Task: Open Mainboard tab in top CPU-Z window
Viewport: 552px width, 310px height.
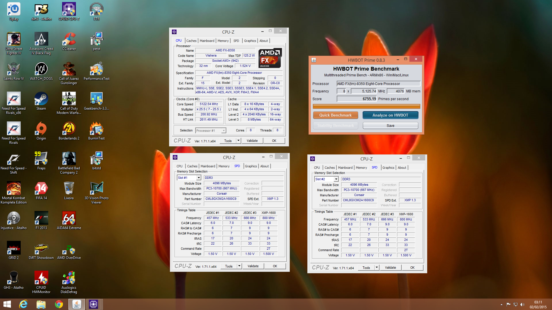Action: (x=207, y=41)
